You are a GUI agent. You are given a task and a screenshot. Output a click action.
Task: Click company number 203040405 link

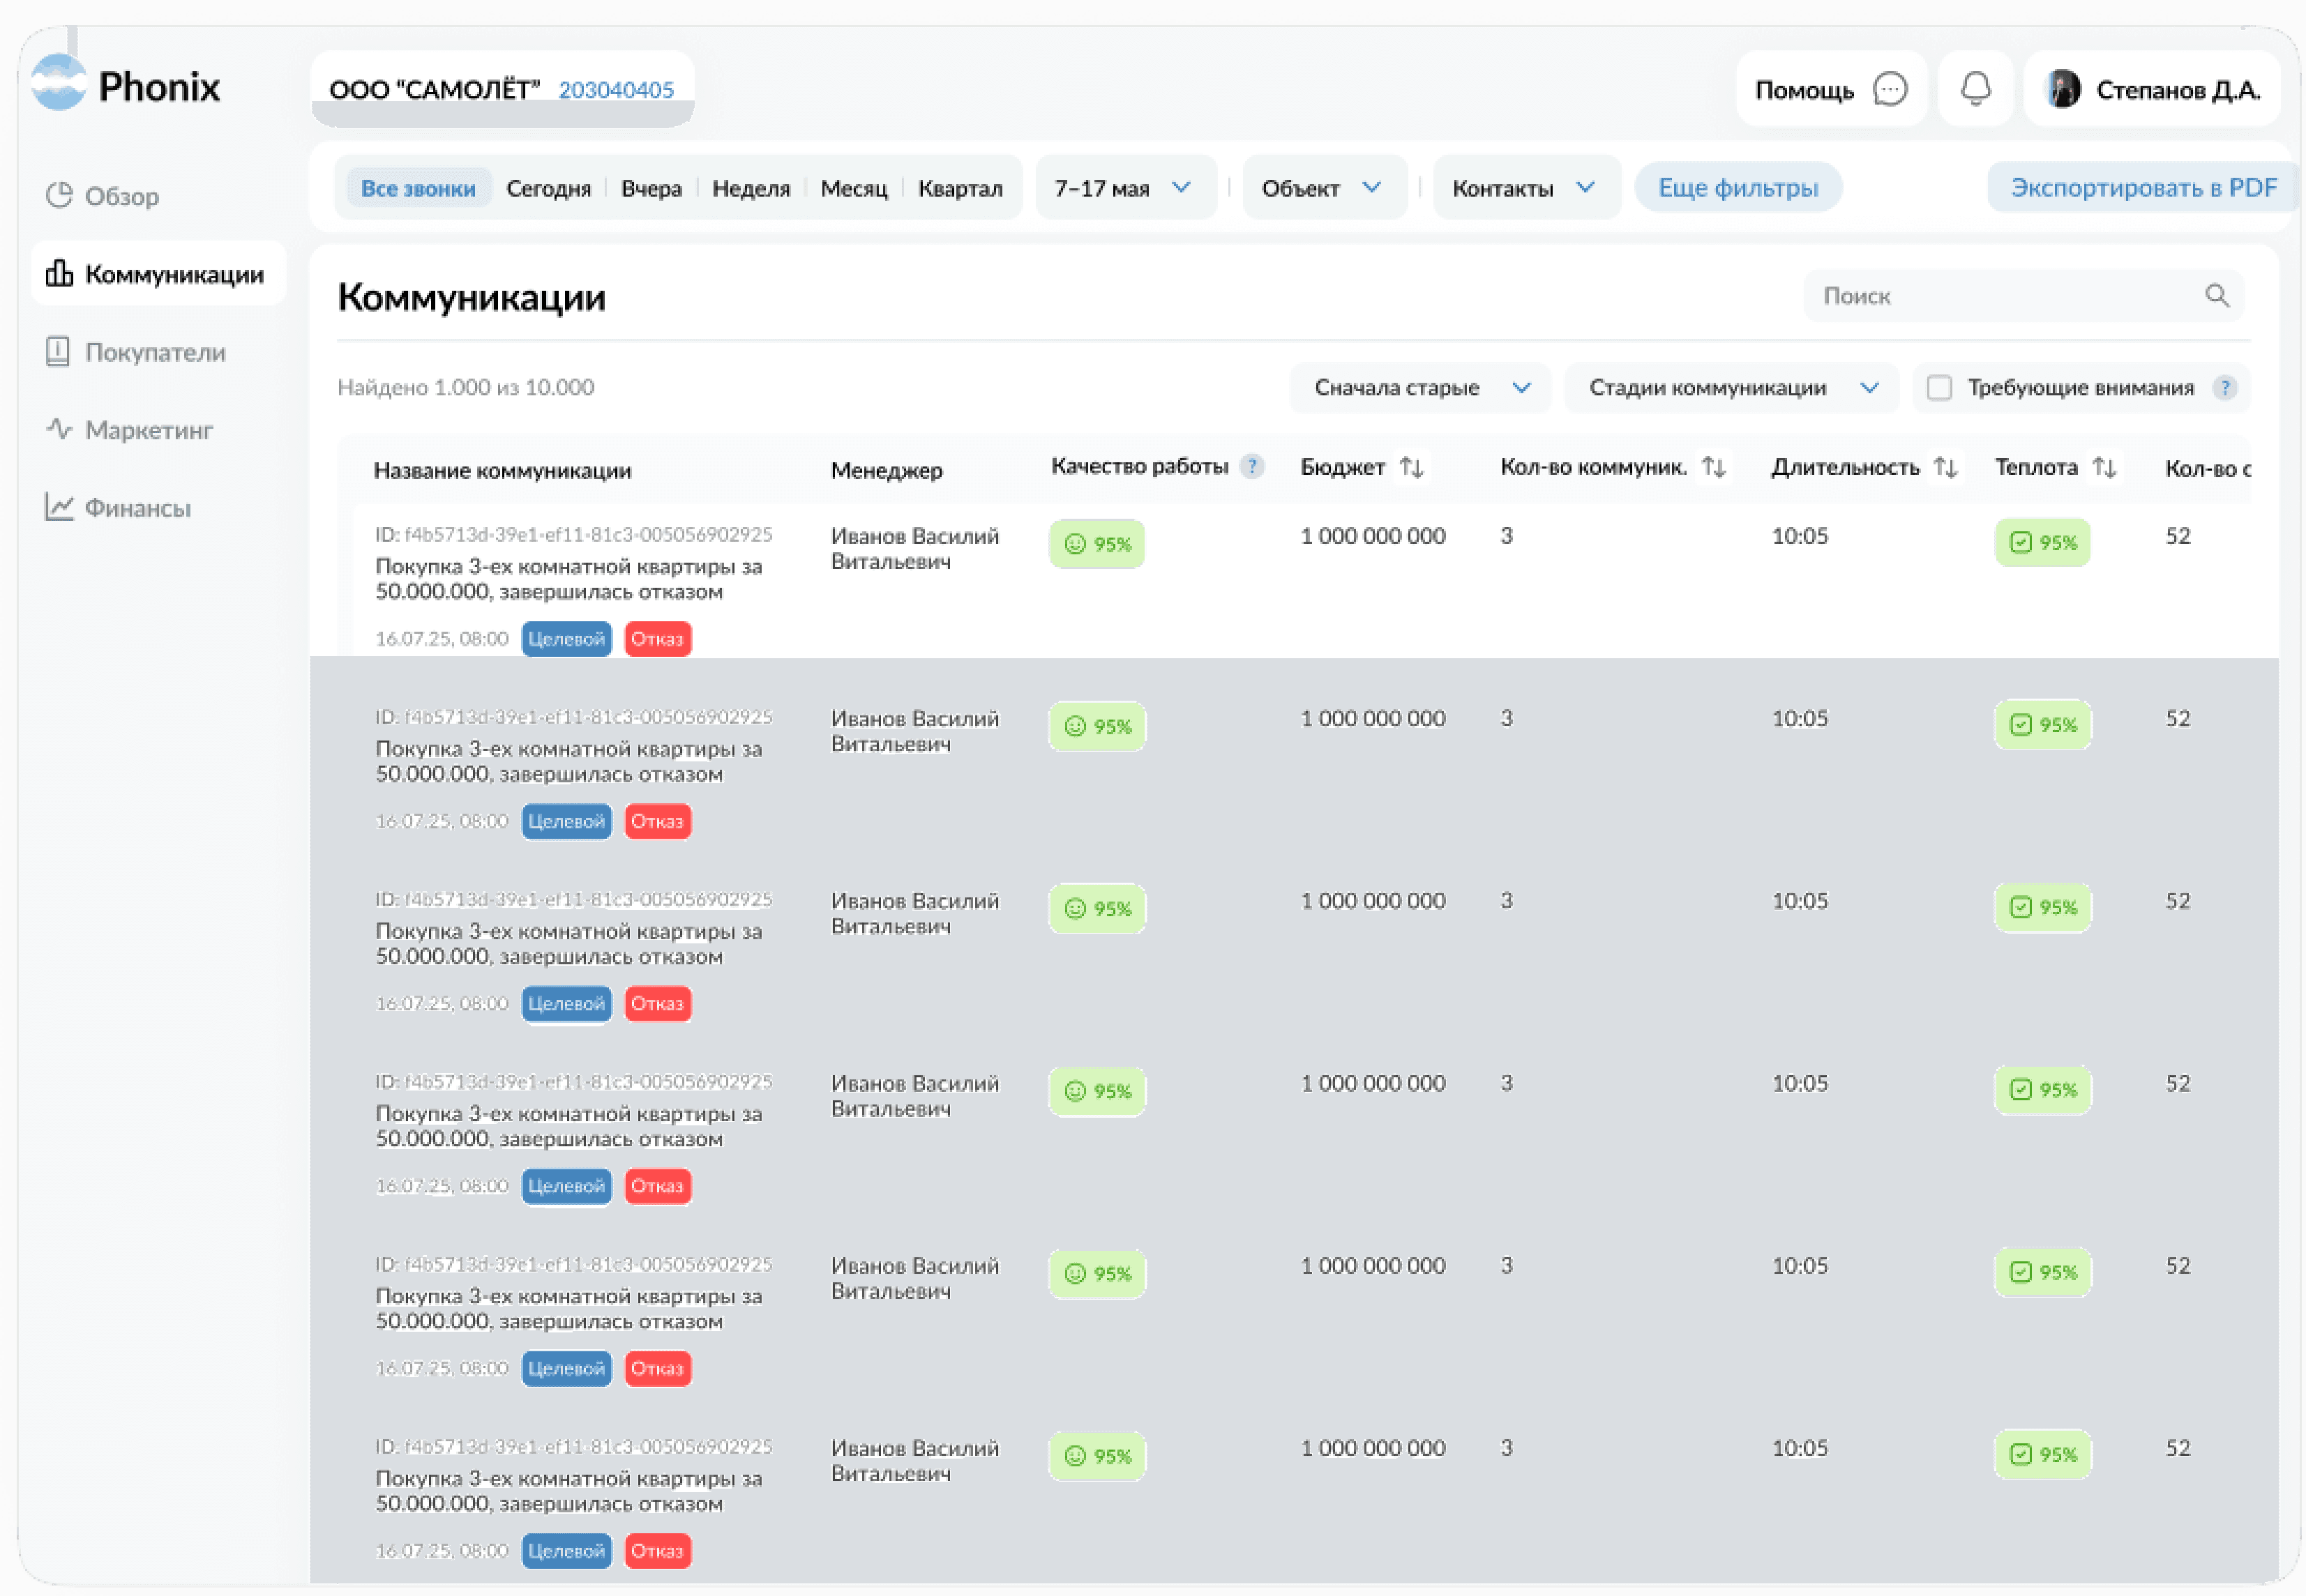615,90
